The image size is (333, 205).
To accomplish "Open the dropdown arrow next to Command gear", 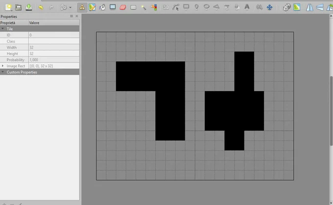I will click(x=71, y=8).
